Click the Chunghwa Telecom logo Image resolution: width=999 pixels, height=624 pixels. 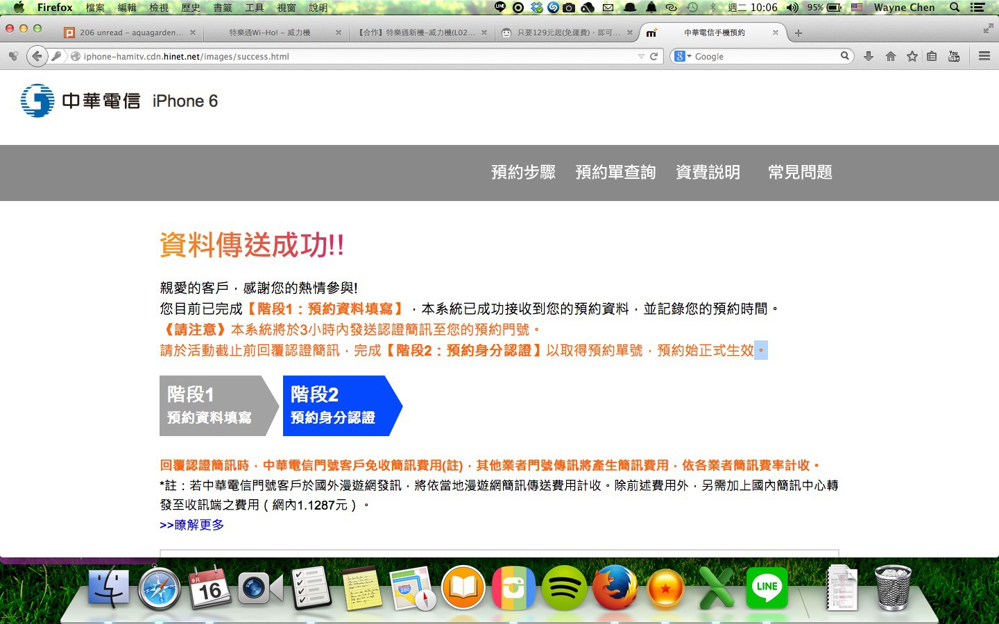[x=80, y=101]
